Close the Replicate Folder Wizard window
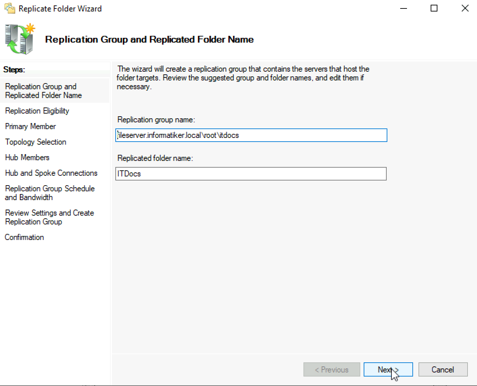477x386 pixels. tap(465, 8)
